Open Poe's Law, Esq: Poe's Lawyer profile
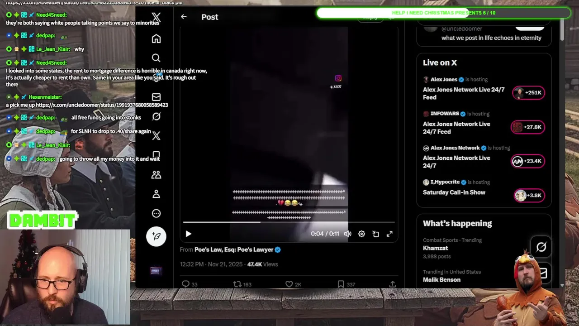The width and height of the screenshot is (579, 326). click(233, 249)
